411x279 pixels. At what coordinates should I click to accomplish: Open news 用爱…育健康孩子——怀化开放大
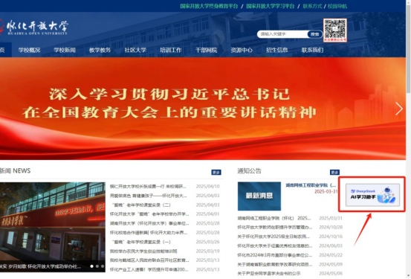point(149,196)
